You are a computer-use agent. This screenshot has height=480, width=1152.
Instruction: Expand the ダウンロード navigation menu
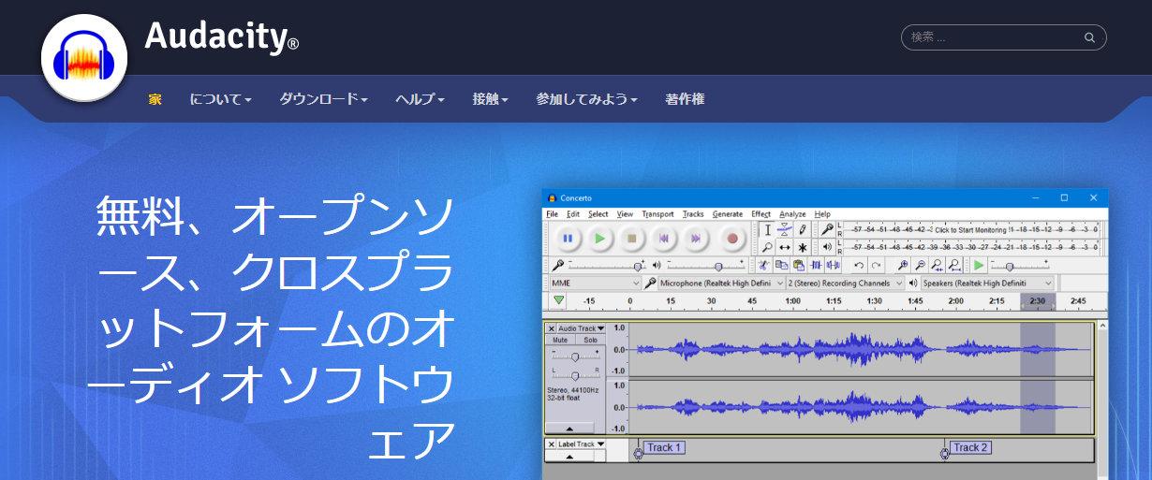(x=323, y=98)
